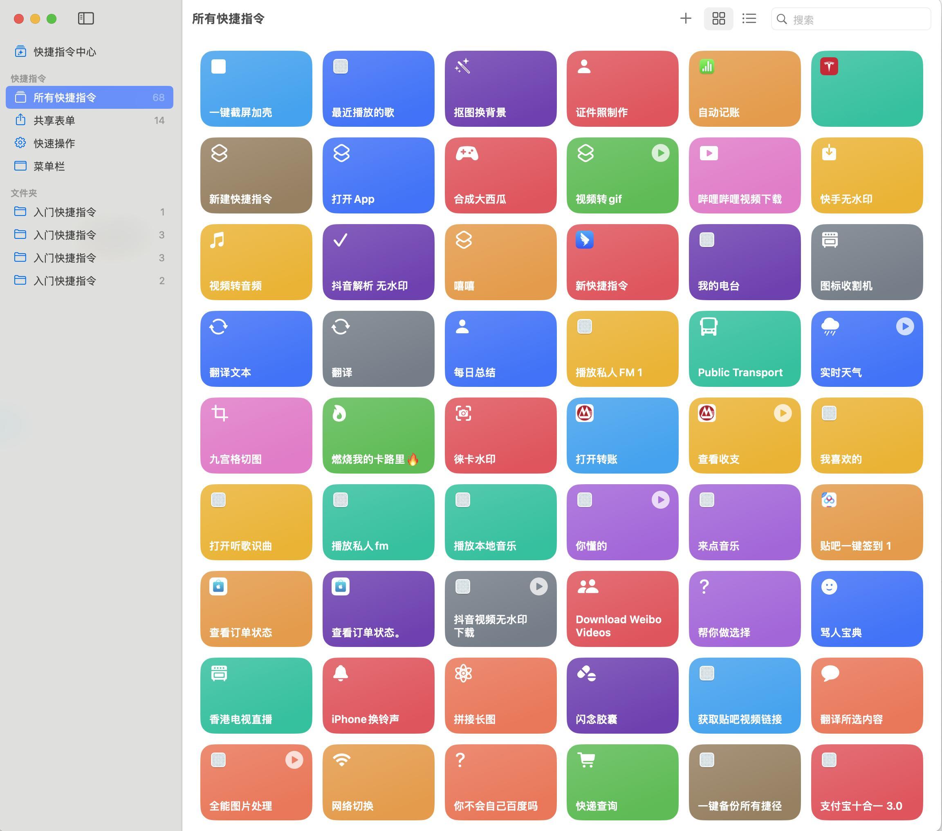Select 菜单栏 in the sidebar
Viewport: 942px width, 831px height.
point(90,166)
